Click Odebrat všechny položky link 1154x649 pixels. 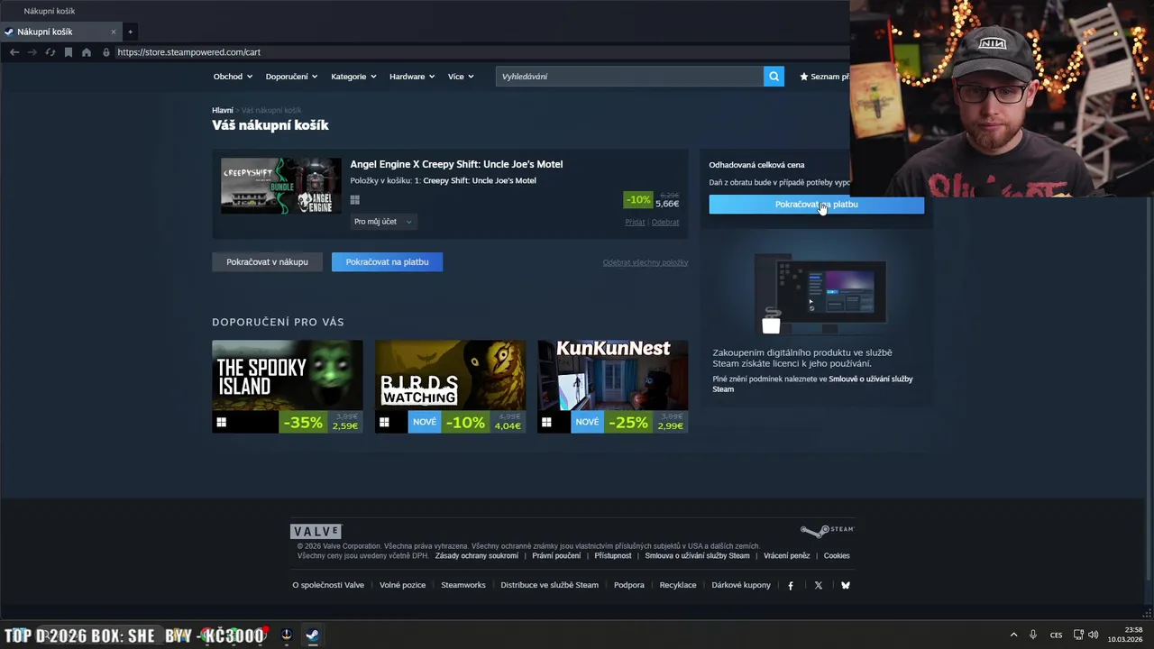pyautogui.click(x=646, y=262)
